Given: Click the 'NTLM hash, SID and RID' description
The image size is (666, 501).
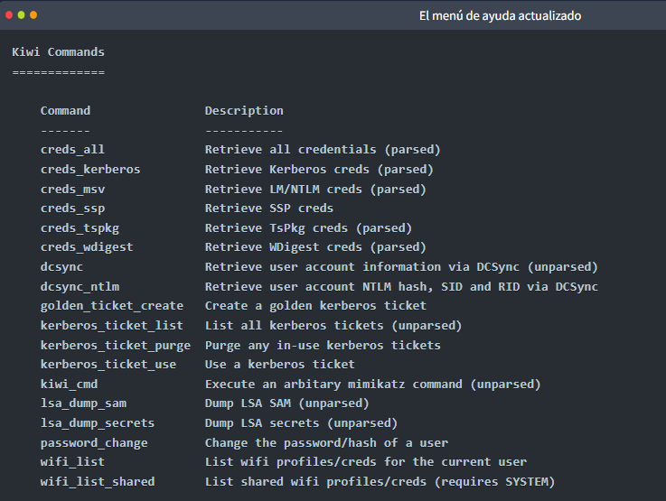Looking at the screenshot, I should point(401,287).
